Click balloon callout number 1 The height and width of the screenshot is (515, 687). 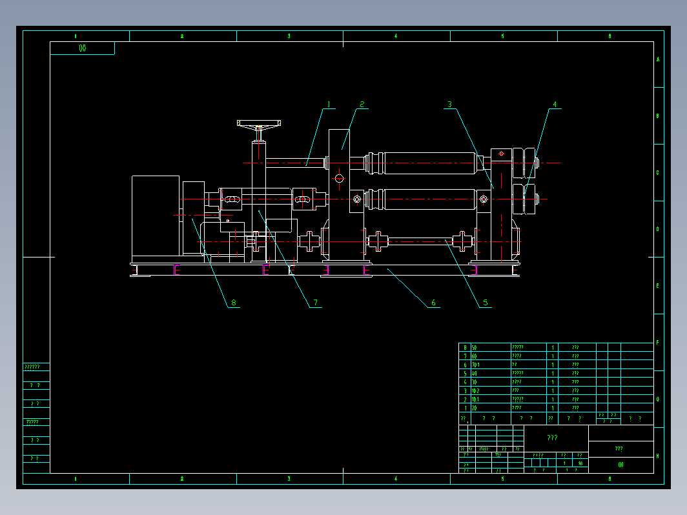329,105
